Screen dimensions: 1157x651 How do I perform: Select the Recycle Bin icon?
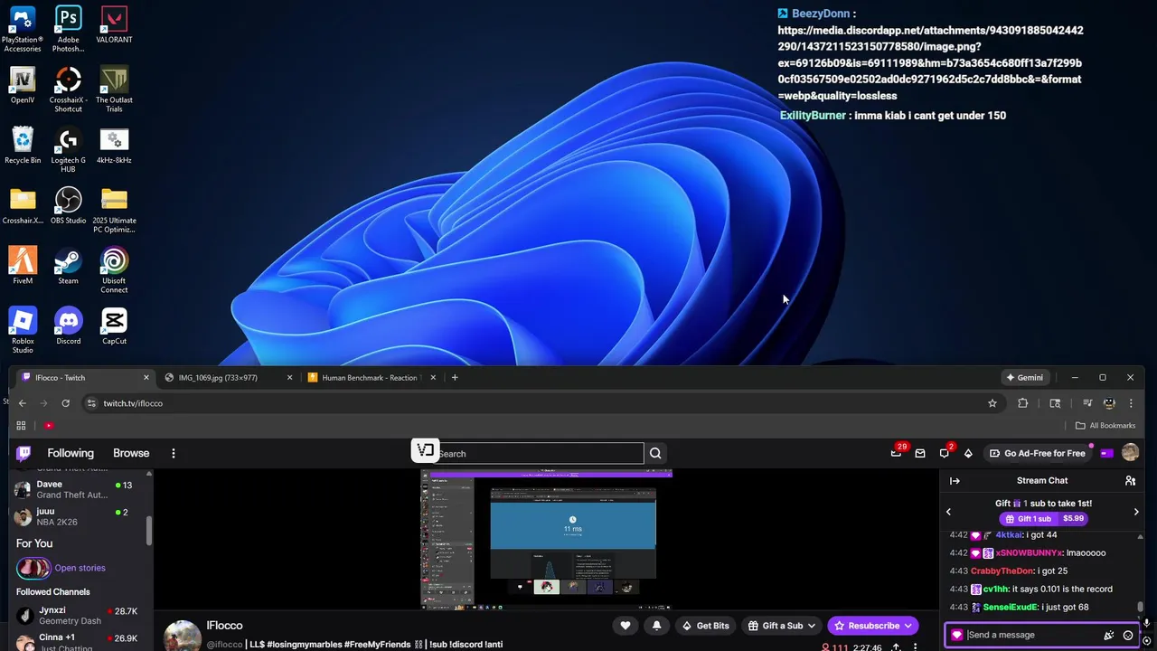point(23,146)
